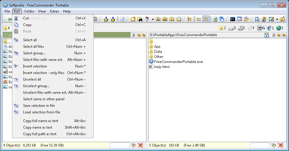Open the dropdown arrow after the notepad icon
The width and height of the screenshot is (289, 151).
point(277,19)
